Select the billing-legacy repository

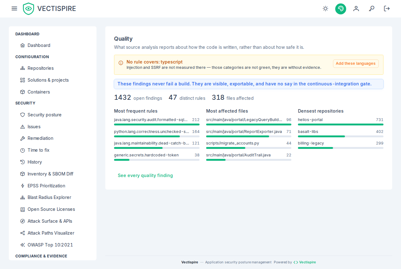(x=311, y=143)
